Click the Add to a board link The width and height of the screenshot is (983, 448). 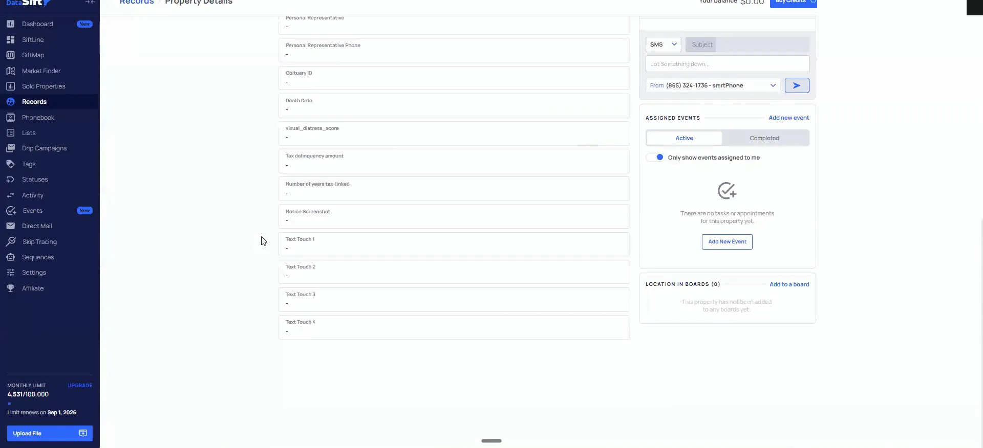pos(789,284)
